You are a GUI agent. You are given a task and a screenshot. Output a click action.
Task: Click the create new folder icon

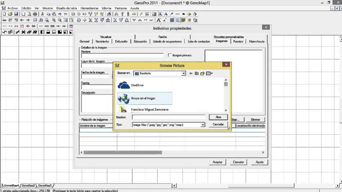202,73
